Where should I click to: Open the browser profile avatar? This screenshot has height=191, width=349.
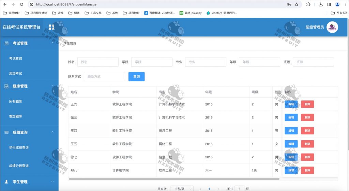(x=337, y=4)
